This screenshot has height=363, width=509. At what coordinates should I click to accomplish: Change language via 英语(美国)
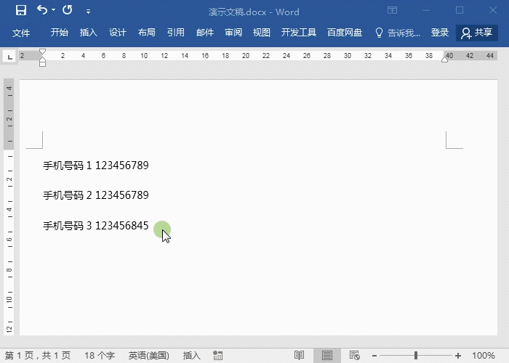point(148,356)
